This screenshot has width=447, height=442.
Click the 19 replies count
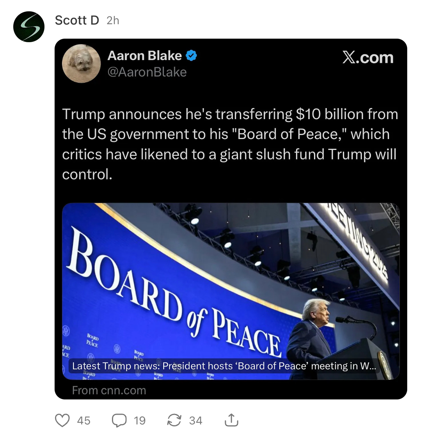point(140,421)
